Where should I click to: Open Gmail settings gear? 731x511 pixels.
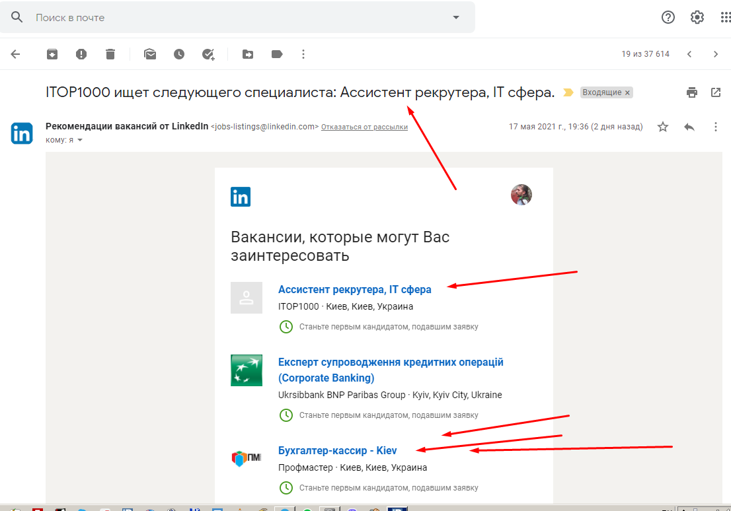point(697,18)
